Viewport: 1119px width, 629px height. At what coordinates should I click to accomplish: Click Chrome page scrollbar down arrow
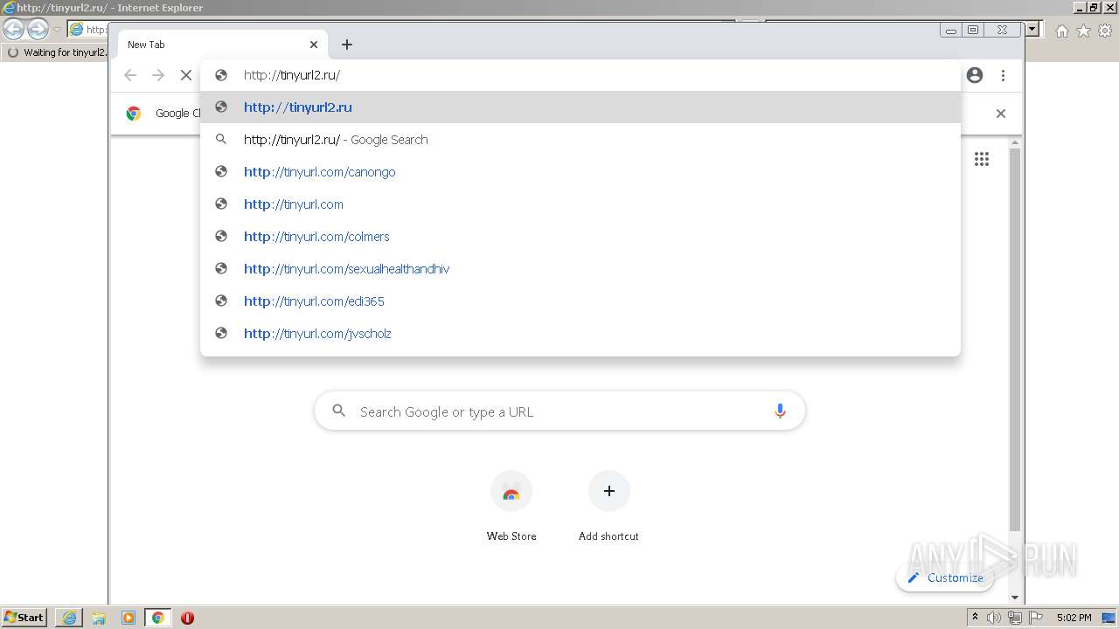coord(1015,598)
